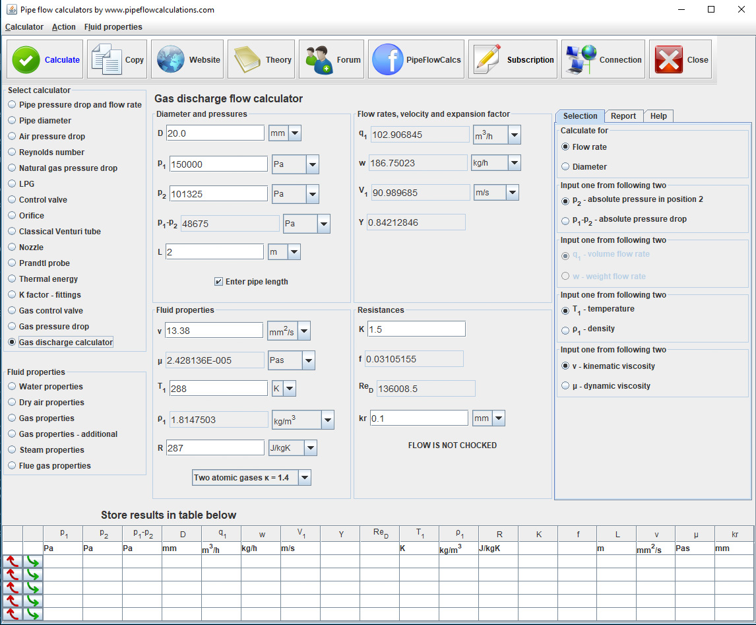Click the Java app icon in title bar
Viewport: 756px width, 625px height.
[12, 10]
